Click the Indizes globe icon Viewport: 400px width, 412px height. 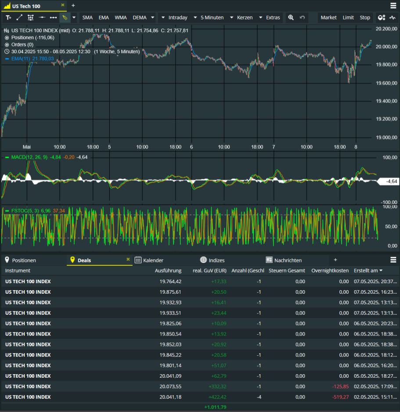203,260
